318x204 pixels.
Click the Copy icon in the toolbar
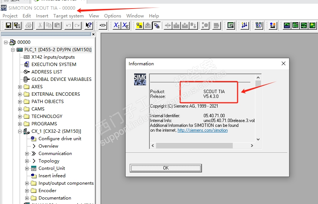tap(49, 25)
